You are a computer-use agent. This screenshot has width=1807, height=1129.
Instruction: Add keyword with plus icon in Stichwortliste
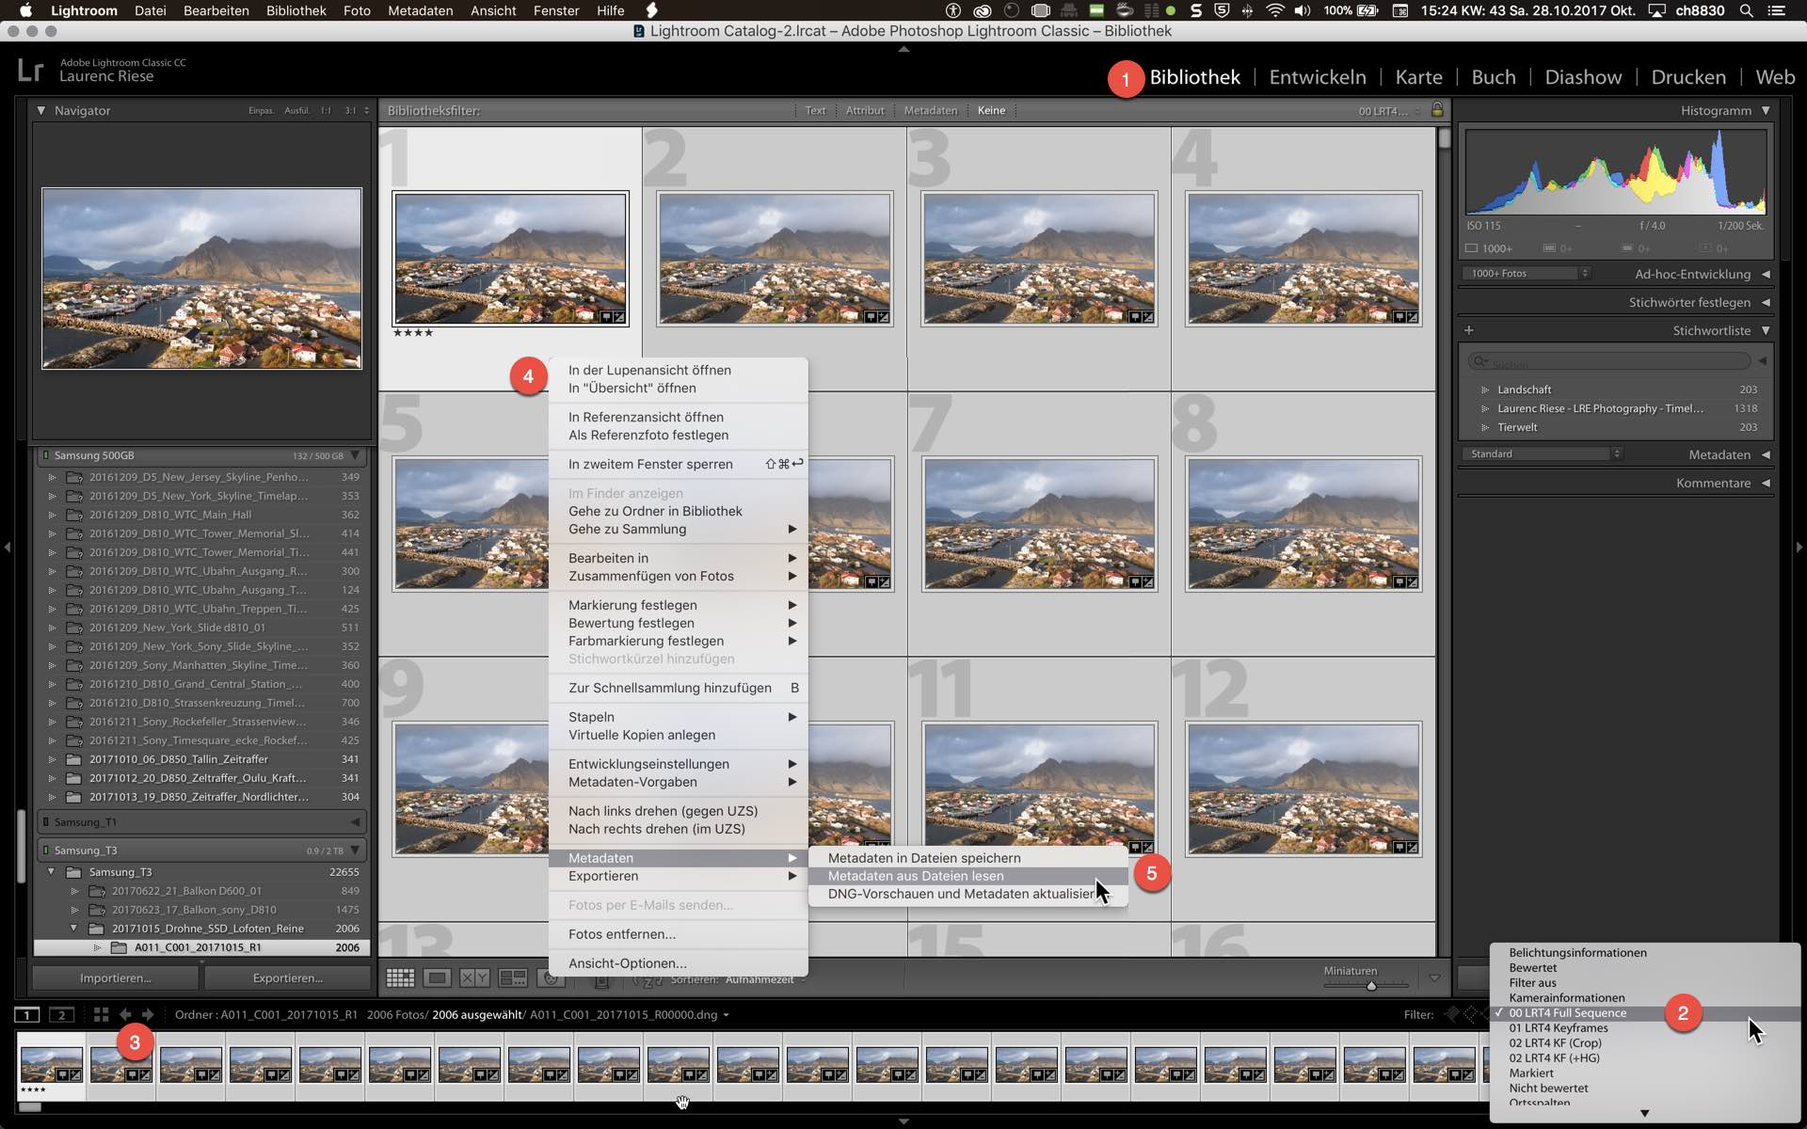point(1469,330)
